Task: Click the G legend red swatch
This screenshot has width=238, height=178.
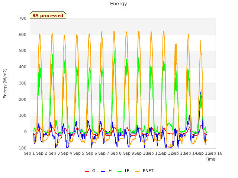Action: click(87, 171)
